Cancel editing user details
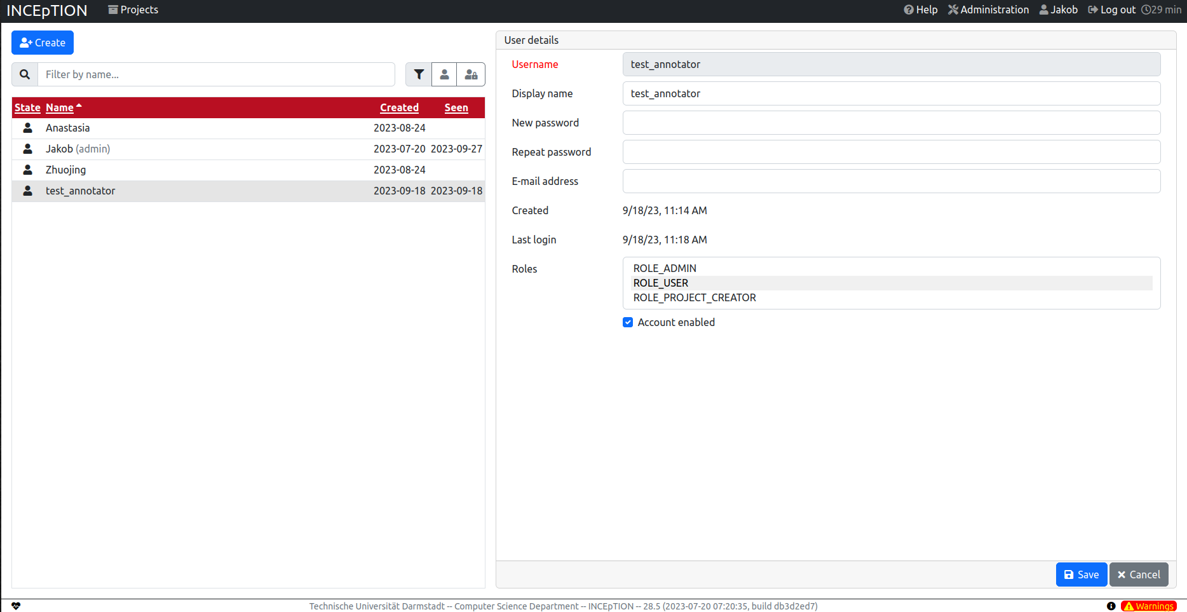Image resolution: width=1187 pixels, height=612 pixels. [1139, 575]
